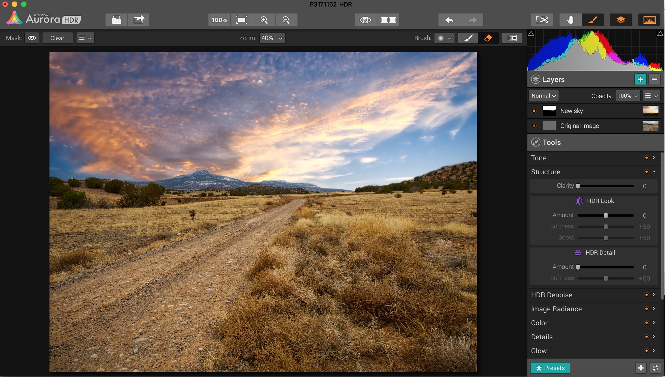Select the hand pan tool

pyautogui.click(x=570, y=20)
